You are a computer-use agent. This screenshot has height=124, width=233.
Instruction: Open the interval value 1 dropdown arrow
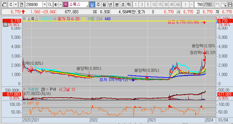[x=192, y=4]
